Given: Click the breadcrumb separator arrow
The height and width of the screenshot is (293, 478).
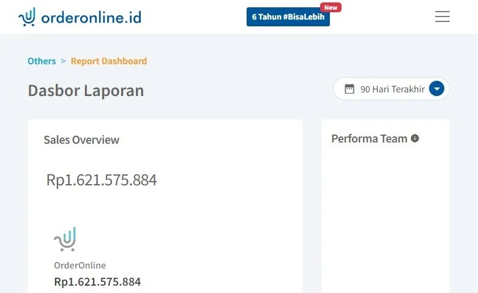Looking at the screenshot, I should 63,61.
